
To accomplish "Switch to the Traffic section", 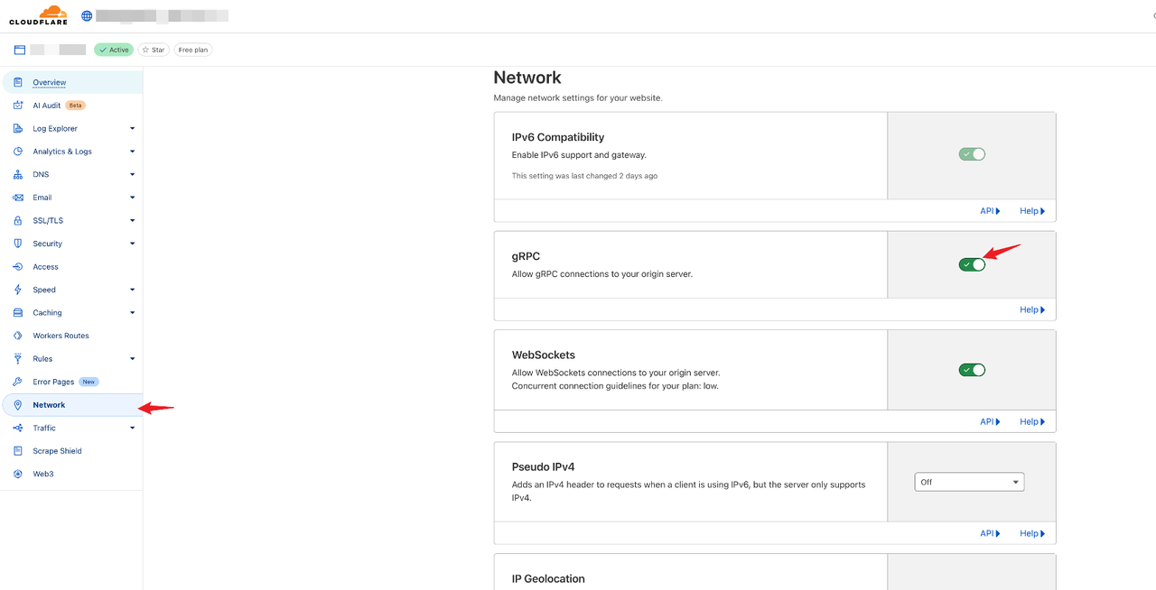I will [44, 427].
